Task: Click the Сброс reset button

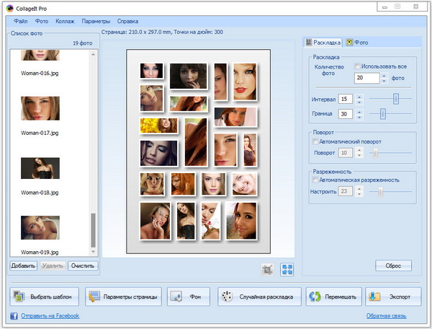Action: coord(393,266)
